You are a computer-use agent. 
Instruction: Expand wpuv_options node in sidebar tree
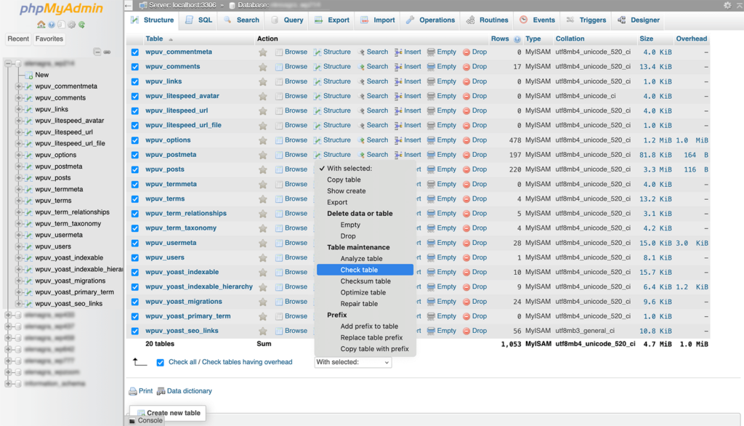(18, 155)
